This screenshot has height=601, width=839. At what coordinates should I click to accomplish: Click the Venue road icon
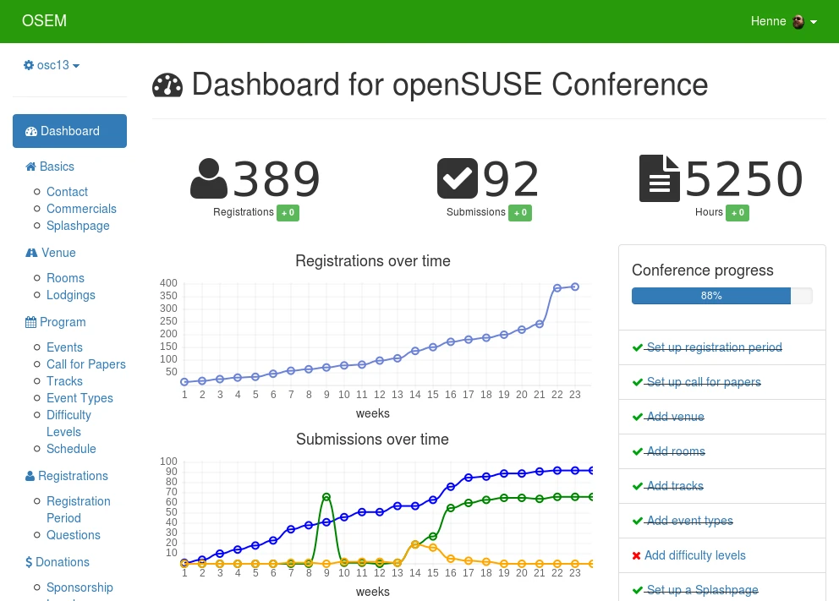31,253
